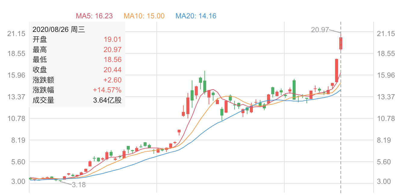Click the change percent +14.57%
Screen dimensions: 401x195
[x=107, y=90]
